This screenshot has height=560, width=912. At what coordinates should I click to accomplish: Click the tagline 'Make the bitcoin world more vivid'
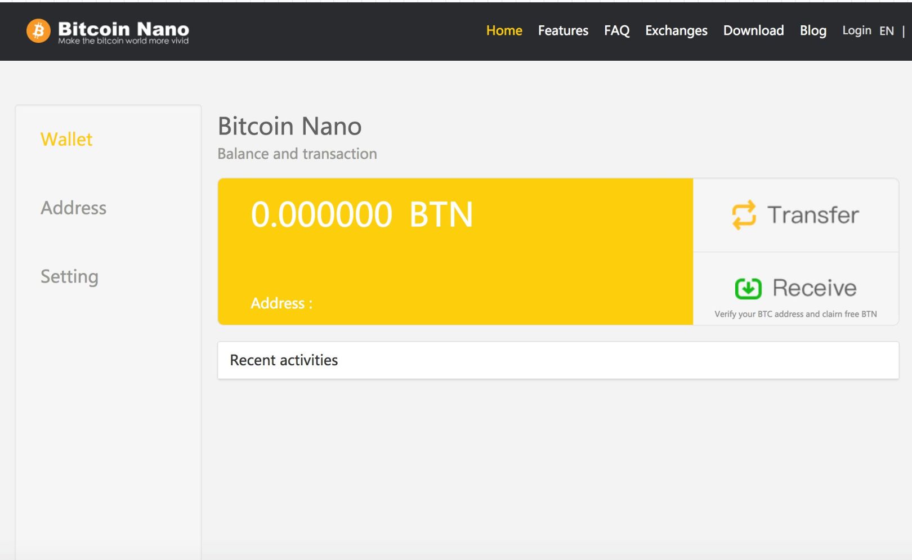pos(123,41)
